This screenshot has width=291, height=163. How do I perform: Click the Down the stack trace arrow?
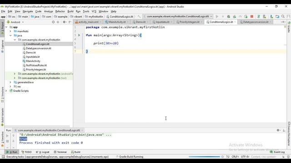tap(13, 141)
